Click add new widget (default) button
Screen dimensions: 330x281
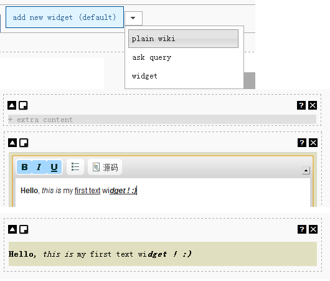(65, 17)
